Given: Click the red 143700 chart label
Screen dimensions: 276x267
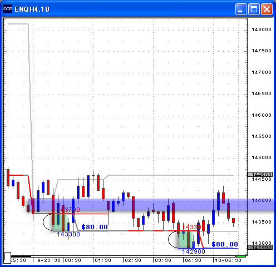Looking at the screenshot, I should click(68, 210).
